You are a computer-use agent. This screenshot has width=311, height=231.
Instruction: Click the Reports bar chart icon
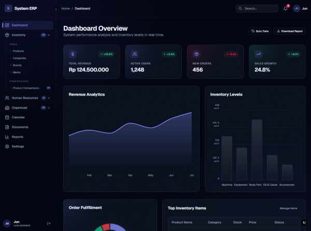pyautogui.click(x=7, y=137)
